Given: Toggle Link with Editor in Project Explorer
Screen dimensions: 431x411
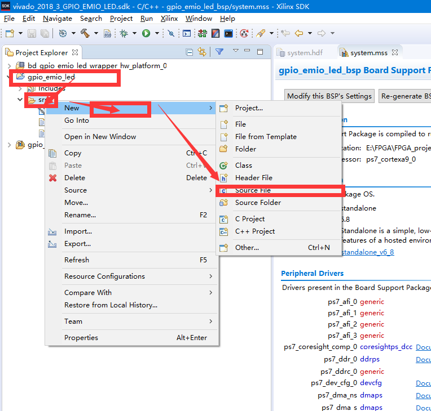Looking at the screenshot, I should pyautogui.click(x=202, y=52).
